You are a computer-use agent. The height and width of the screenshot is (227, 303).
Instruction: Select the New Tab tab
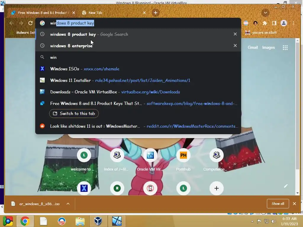[x=114, y=13]
